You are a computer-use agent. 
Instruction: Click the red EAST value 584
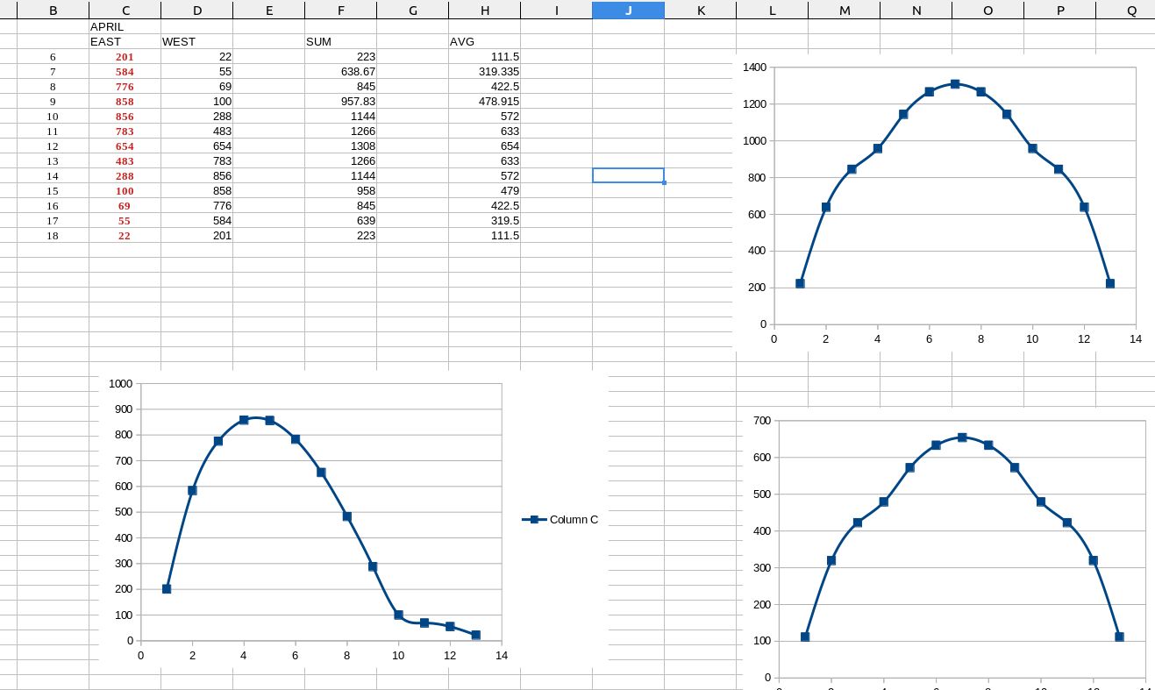tap(125, 71)
